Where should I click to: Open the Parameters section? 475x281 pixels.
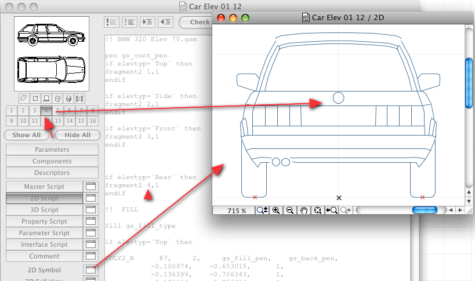52,149
